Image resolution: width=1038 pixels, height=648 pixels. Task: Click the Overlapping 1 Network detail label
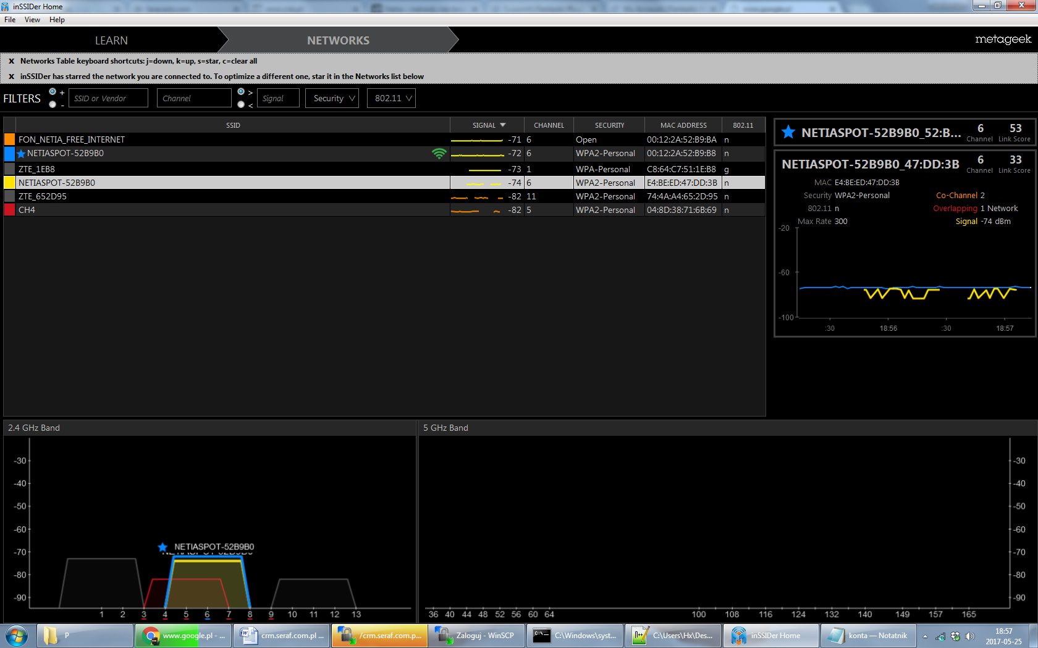(x=975, y=209)
